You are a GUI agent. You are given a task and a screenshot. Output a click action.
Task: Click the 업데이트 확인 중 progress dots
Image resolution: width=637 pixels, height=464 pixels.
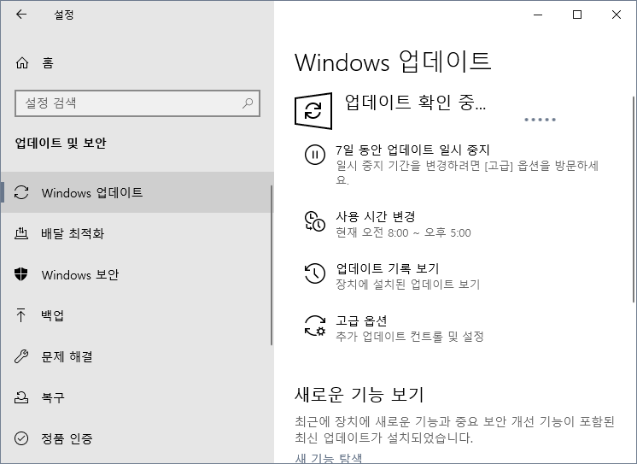pyautogui.click(x=540, y=120)
